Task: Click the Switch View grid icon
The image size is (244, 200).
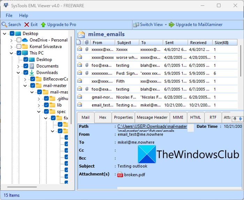Action: click(136, 25)
